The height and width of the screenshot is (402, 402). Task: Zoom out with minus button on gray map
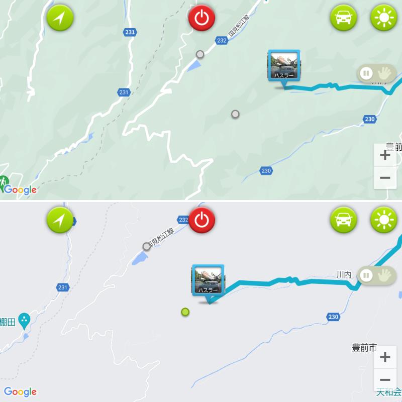[x=385, y=380]
